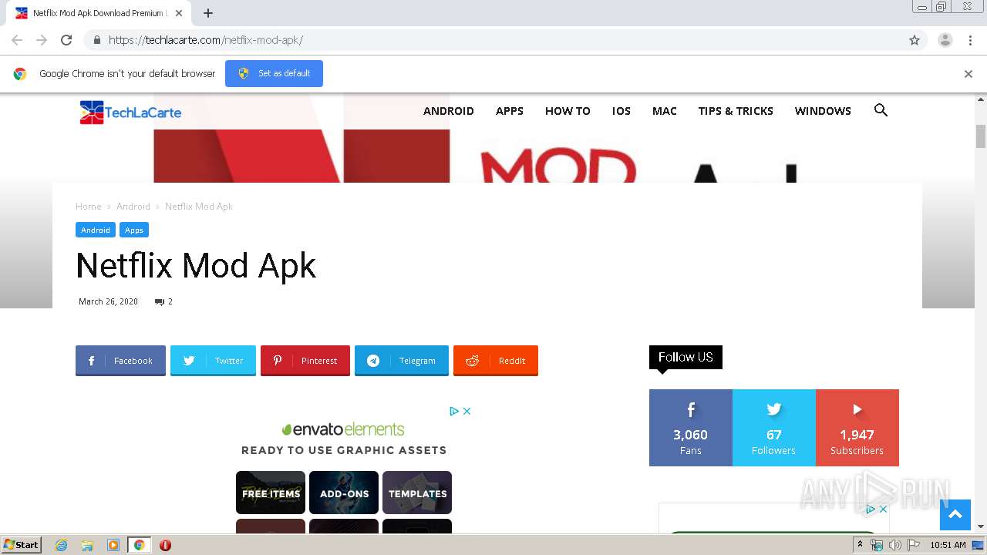
Task: Share the article on Twitter
Action: [213, 360]
